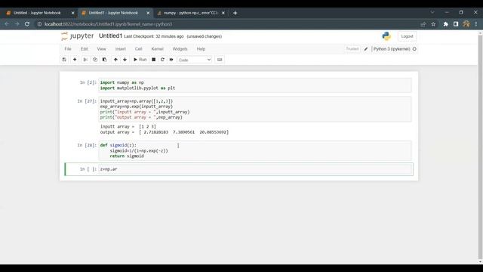Click the Python 3 (ipykernel) kernel name
Image resolution: width=483 pixels, height=272 pixels.
392,48
